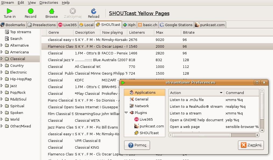Switch to the punkcast.com tab

click(210, 25)
